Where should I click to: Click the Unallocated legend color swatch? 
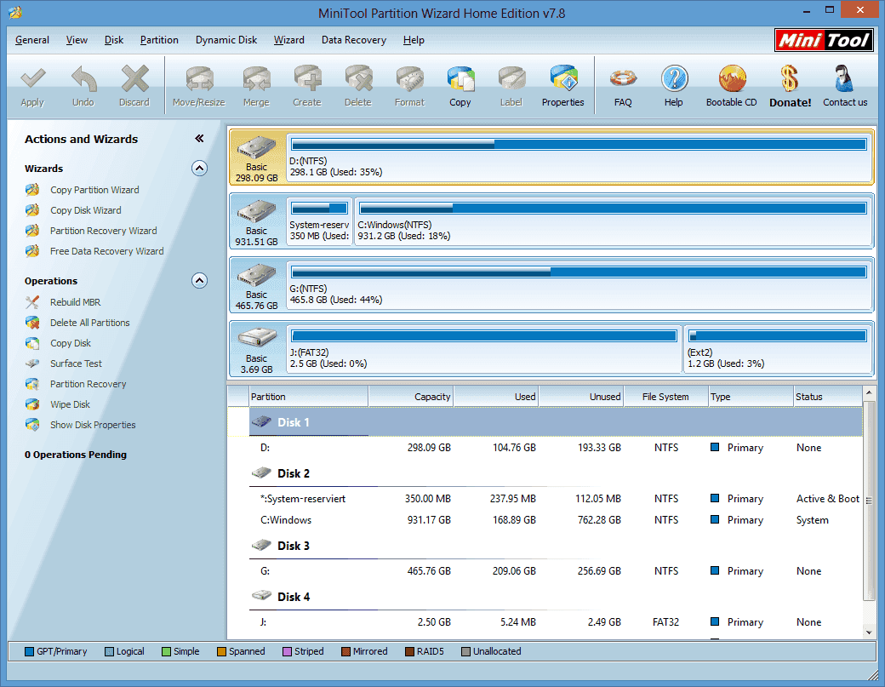[465, 651]
